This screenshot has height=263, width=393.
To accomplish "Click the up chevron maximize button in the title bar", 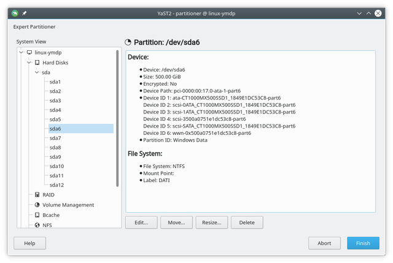I will (x=368, y=13).
